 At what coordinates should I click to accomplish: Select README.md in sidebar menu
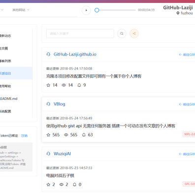pos(16,98)
